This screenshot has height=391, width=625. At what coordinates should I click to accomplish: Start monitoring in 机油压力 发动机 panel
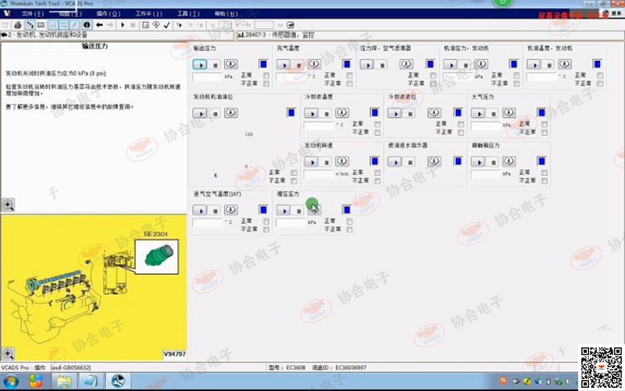451,64
